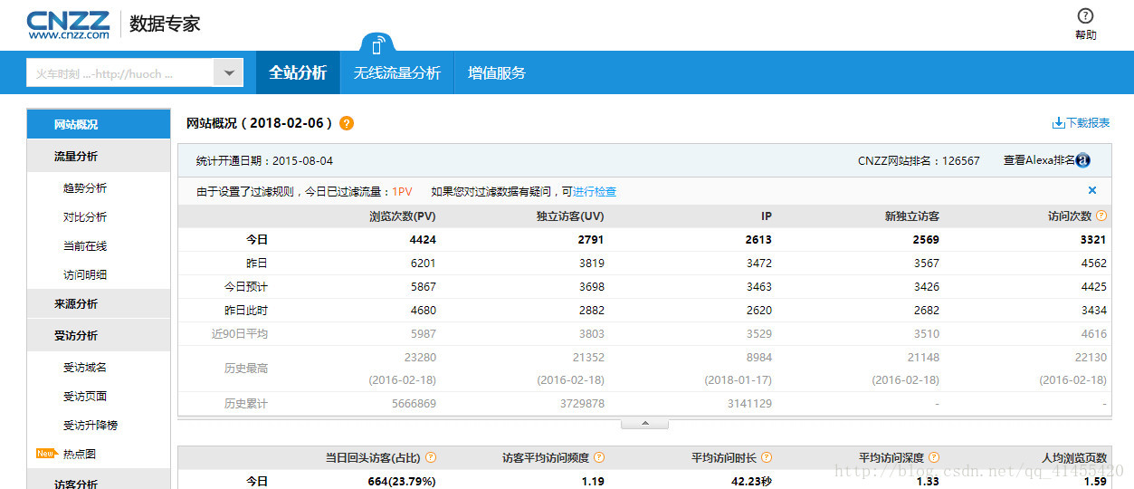Open the help icon at top right
Image resolution: width=1134 pixels, height=489 pixels.
pos(1085,16)
